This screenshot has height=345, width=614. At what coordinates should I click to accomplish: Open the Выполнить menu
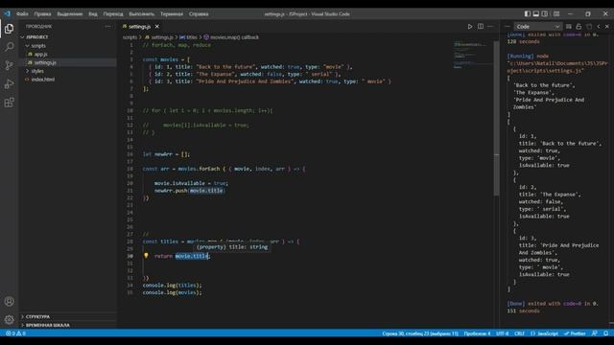[x=142, y=13]
